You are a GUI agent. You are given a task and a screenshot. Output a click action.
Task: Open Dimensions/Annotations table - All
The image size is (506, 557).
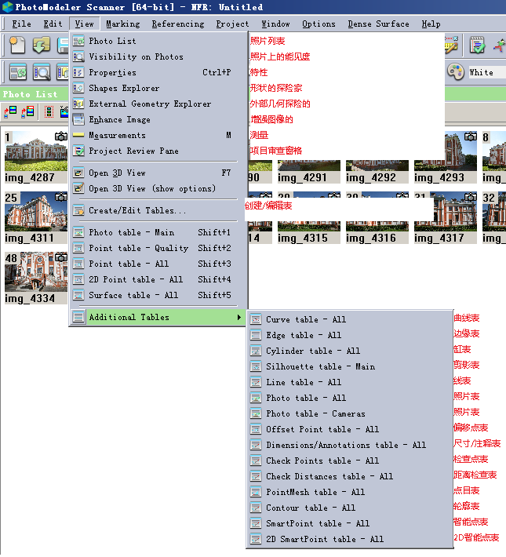[x=350, y=445]
